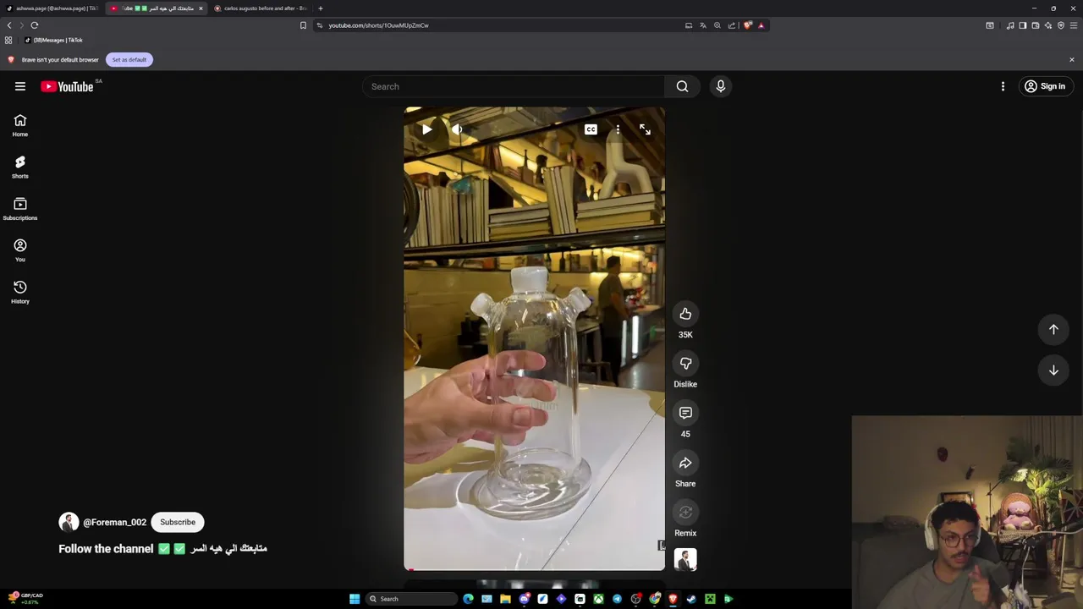The height and width of the screenshot is (609, 1083).
Task: Remix this Short
Action: [685, 512]
